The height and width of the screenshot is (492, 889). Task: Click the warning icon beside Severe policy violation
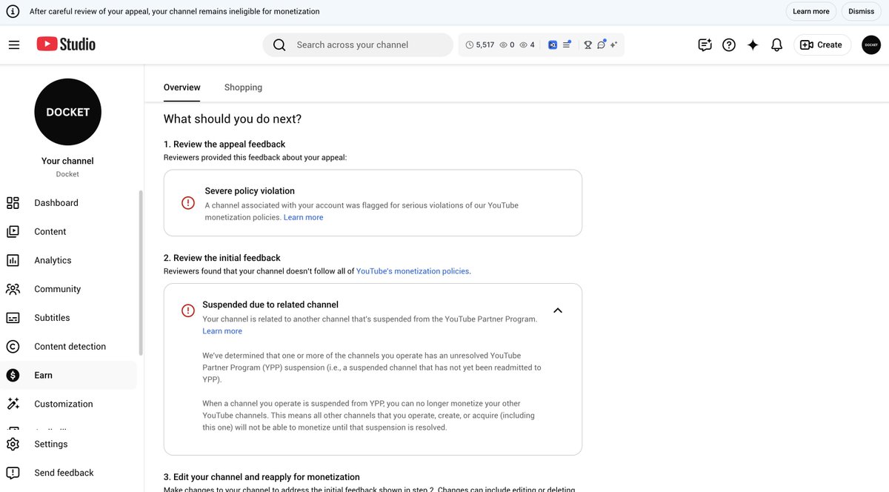tap(188, 203)
